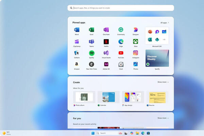Open the Xbox app
The height and width of the screenshot is (136, 204).
136,41
